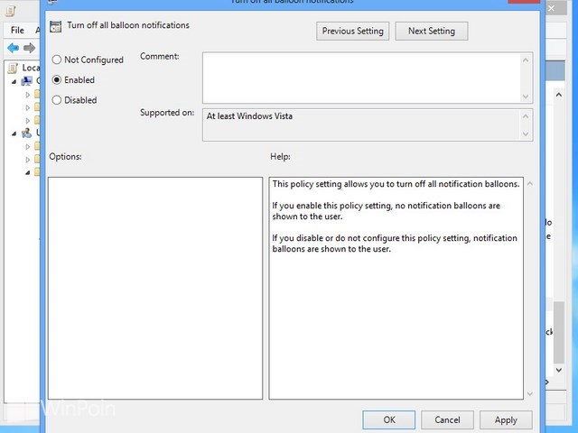578x433 pixels.
Task: Click the Back arrow in Group Policy Editor toolbar
Action: click(14, 48)
